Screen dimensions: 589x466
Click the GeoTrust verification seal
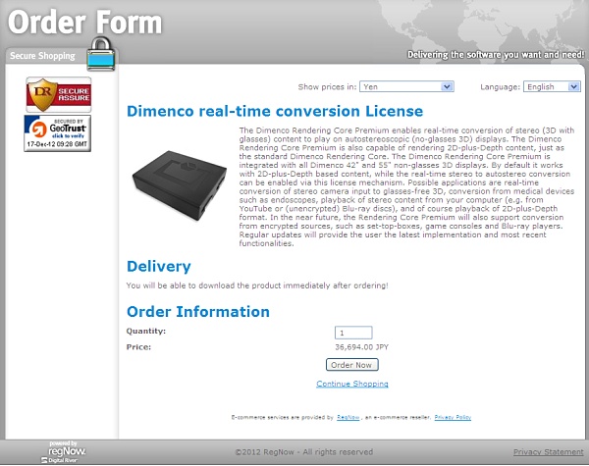tap(58, 133)
